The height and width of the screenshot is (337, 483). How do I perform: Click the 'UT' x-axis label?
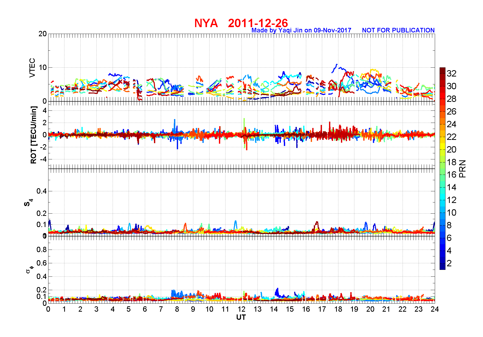tap(241, 317)
